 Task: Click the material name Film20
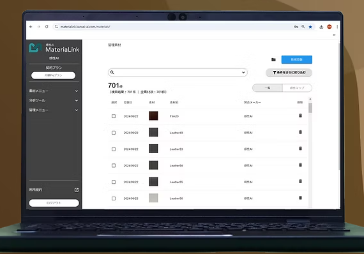point(174,116)
